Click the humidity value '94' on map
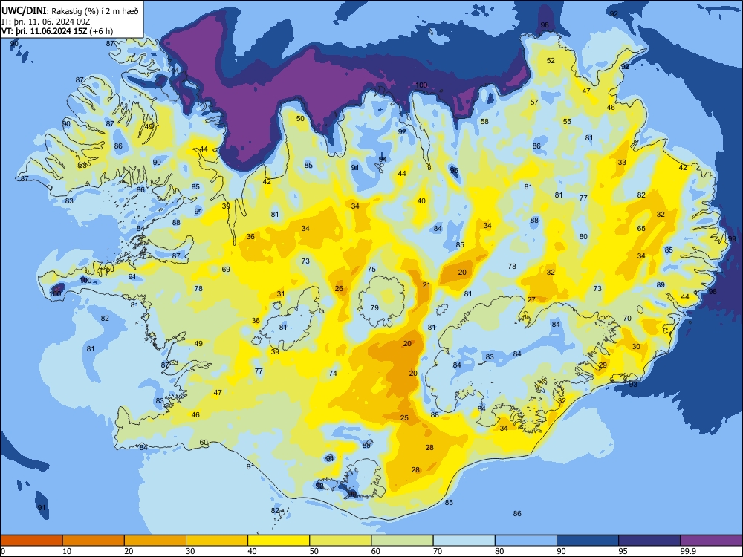 (x=383, y=159)
